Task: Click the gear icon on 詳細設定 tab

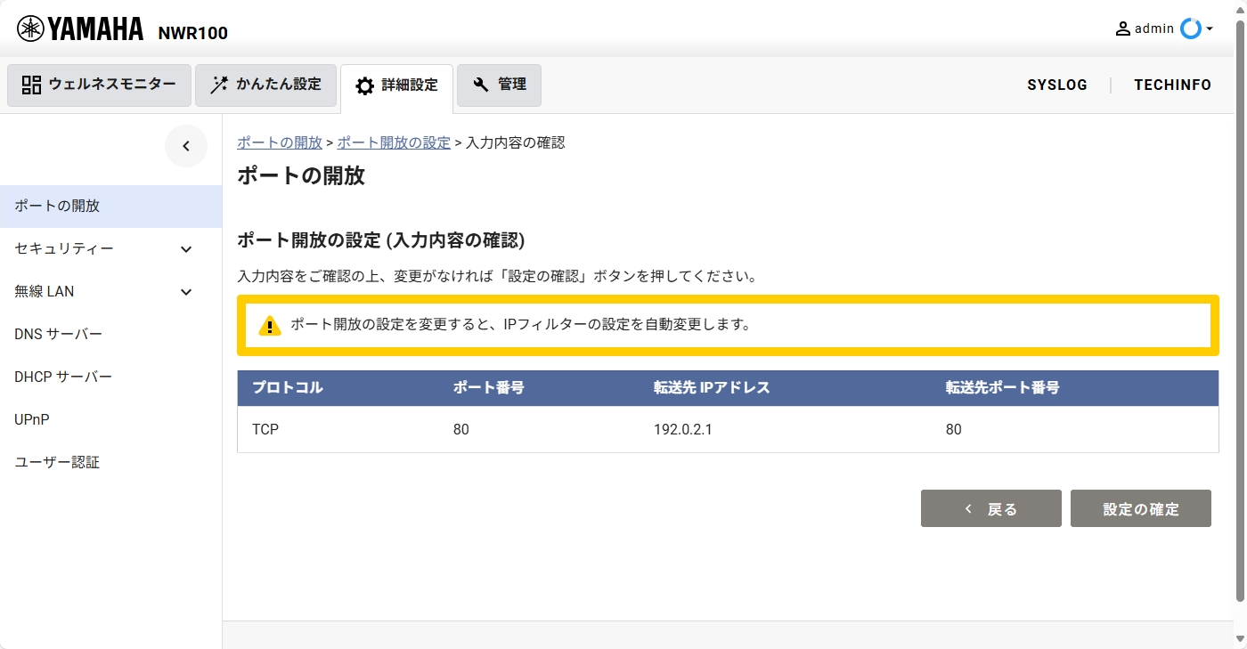Action: 364,85
